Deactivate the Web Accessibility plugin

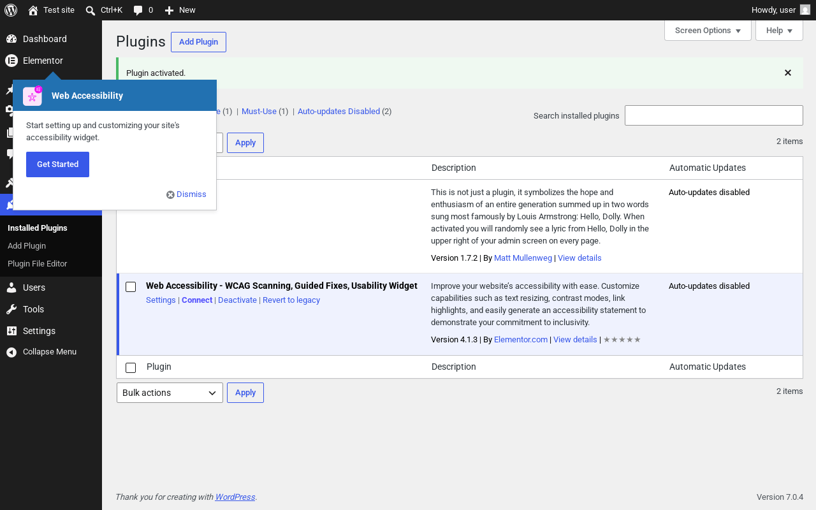(x=237, y=300)
